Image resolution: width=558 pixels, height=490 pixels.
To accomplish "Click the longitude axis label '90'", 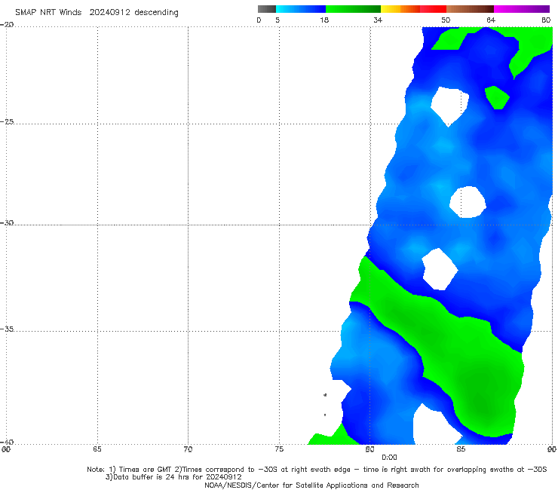I will coord(552,449).
